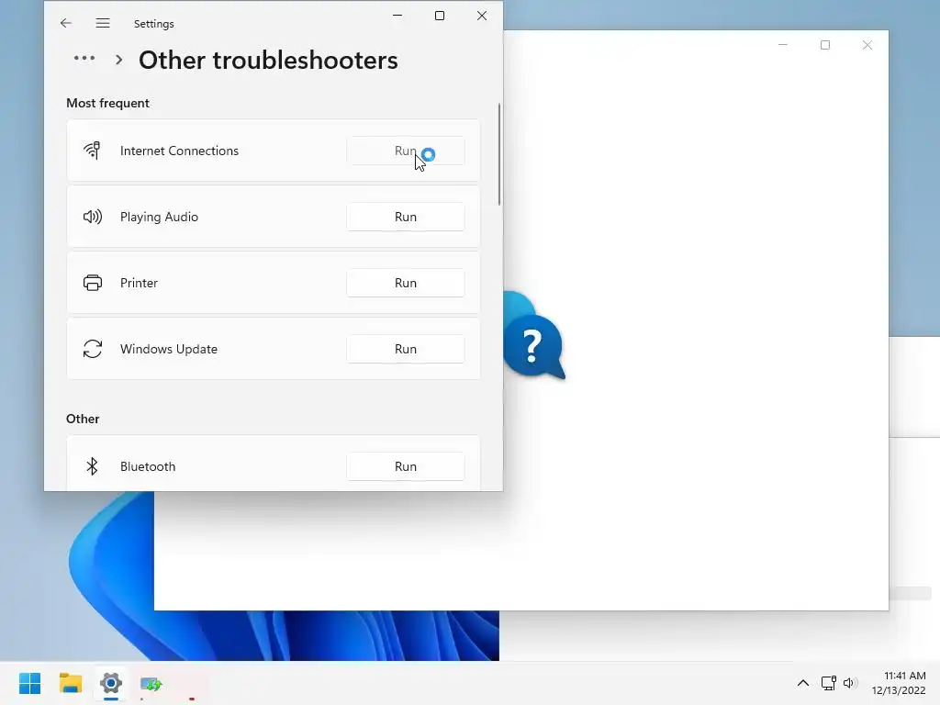This screenshot has width=940, height=705.
Task: Click the Bluetooth symbol icon
Action: (92, 465)
